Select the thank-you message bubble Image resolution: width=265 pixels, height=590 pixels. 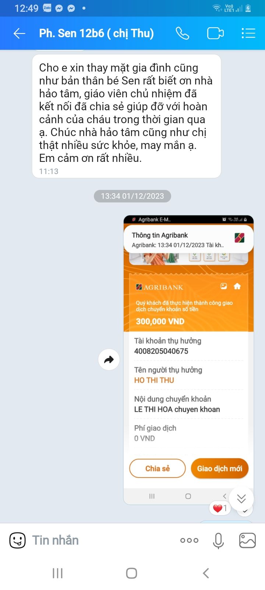pos(127,116)
